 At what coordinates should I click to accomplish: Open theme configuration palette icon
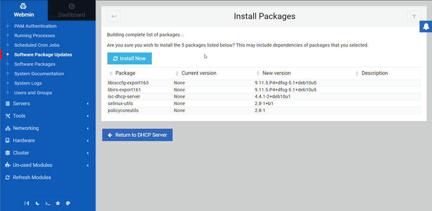pos(68,203)
